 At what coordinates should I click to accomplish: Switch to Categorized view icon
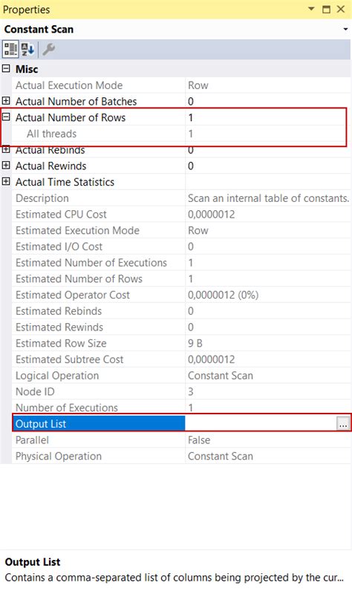coord(10,49)
